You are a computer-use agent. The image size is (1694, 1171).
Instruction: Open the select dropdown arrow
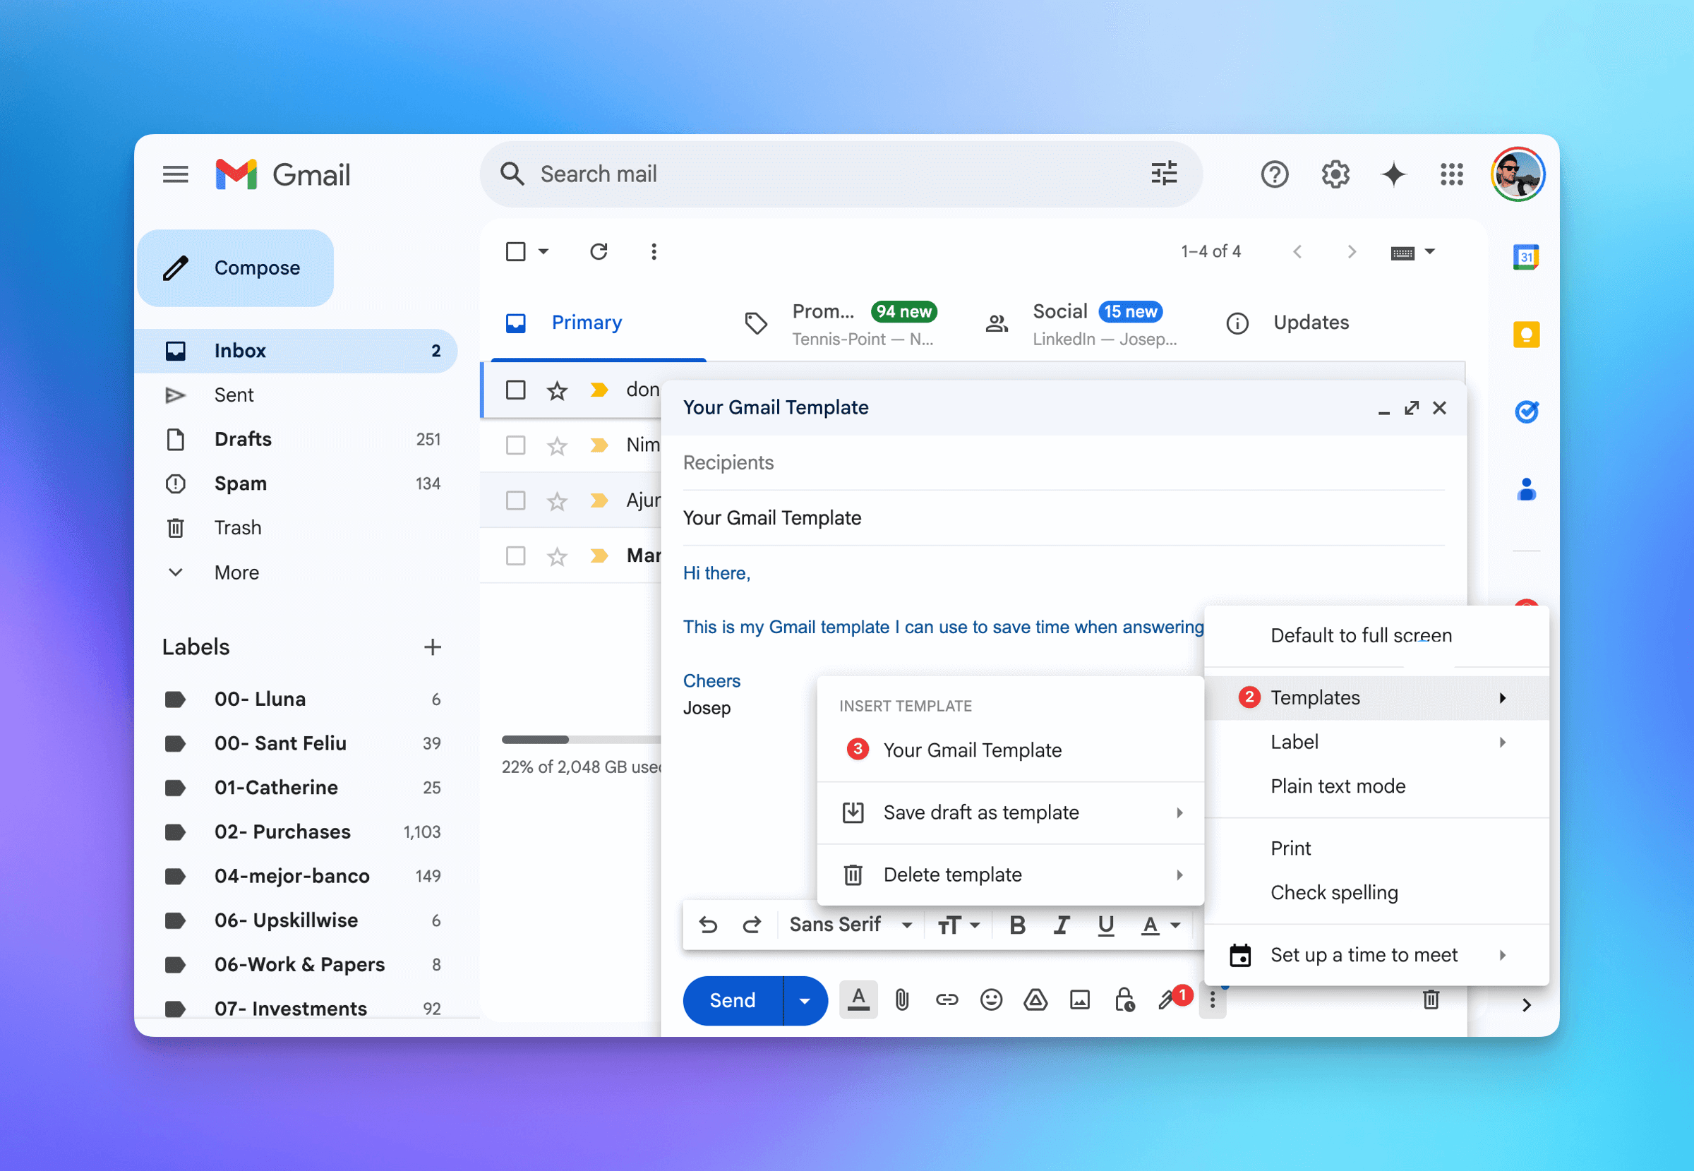pyautogui.click(x=543, y=252)
